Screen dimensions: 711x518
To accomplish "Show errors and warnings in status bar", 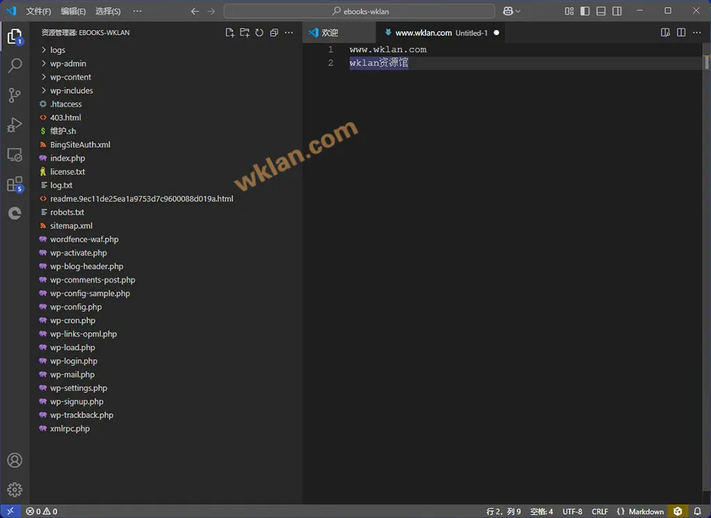I will [x=42, y=511].
